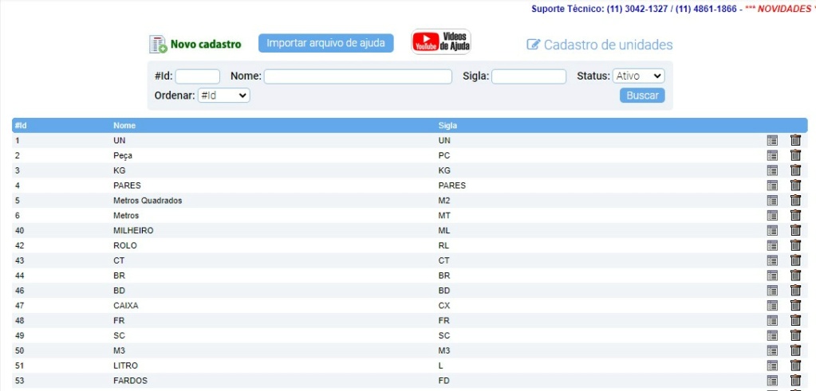Select the 'CAIXA' name cell
The width and height of the screenshot is (816, 391).
point(126,306)
